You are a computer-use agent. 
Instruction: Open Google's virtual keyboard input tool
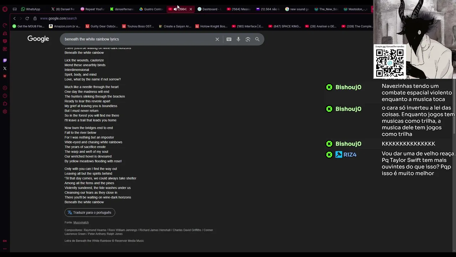[x=229, y=39]
